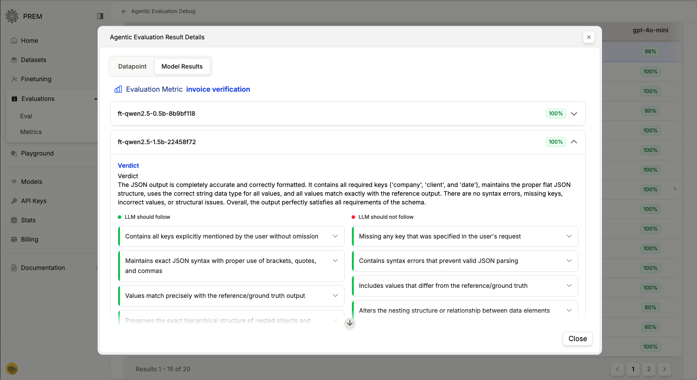Collapse the Evaluations sidebar section
The height and width of the screenshot is (380, 697).
pos(95,99)
